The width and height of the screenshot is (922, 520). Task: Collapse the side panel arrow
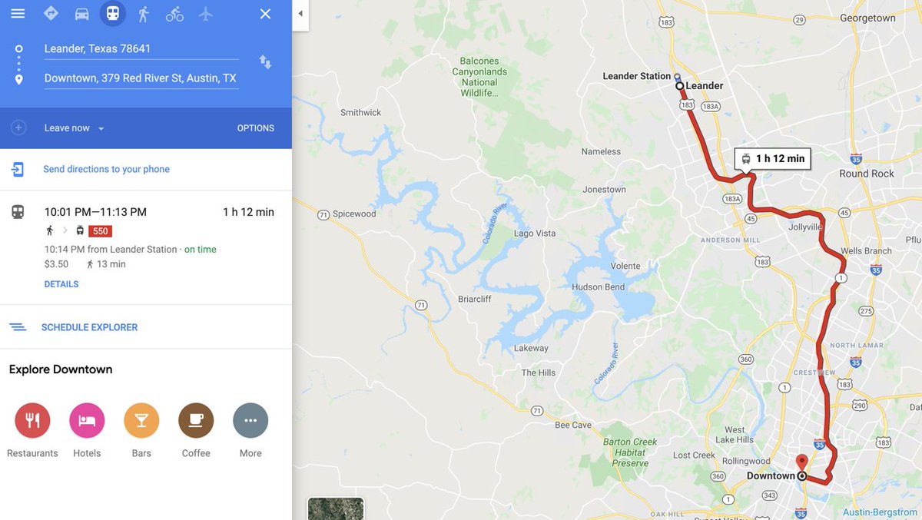300,14
